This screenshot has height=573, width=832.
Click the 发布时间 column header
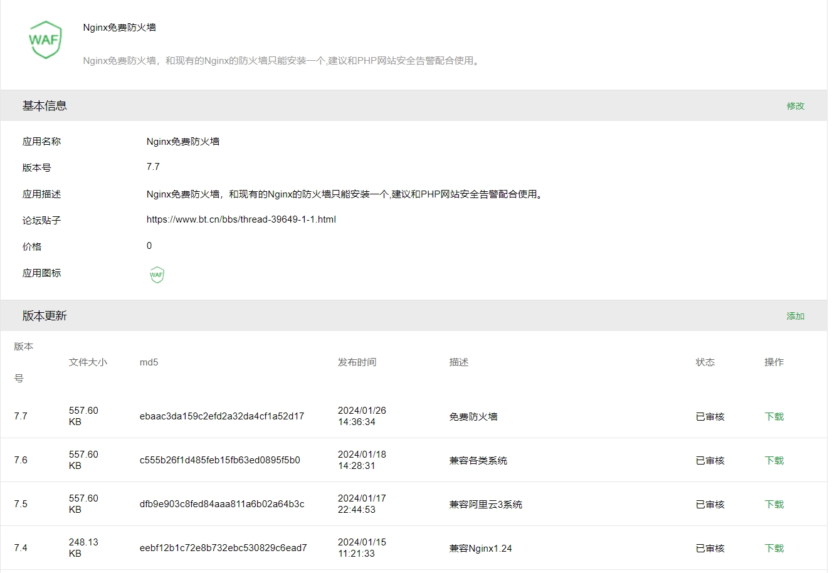357,362
